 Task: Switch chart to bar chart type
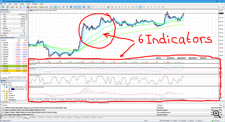52,7
